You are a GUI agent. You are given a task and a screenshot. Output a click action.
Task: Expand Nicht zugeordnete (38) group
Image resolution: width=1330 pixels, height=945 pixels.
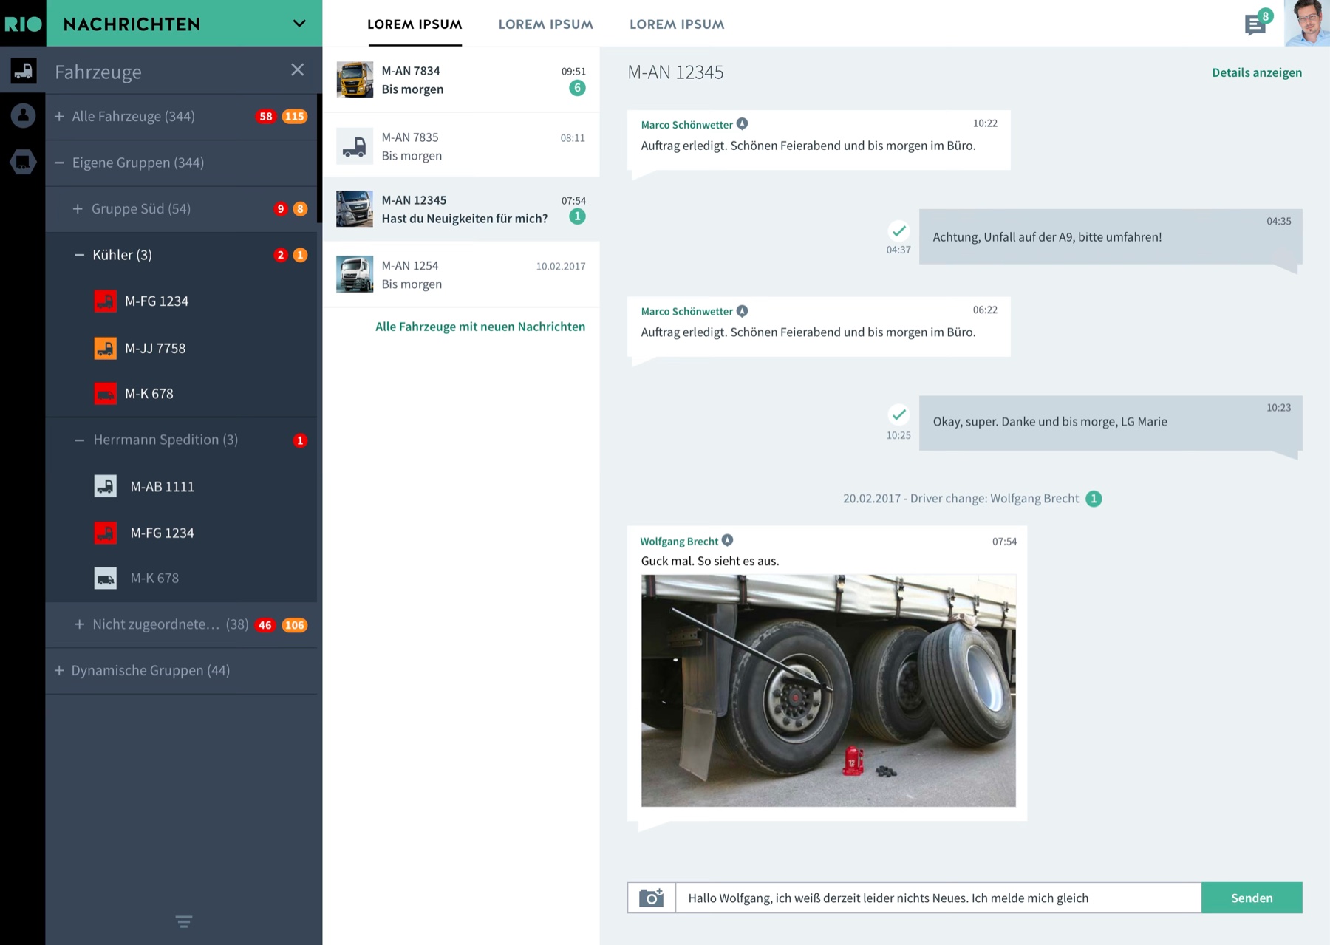click(x=79, y=624)
